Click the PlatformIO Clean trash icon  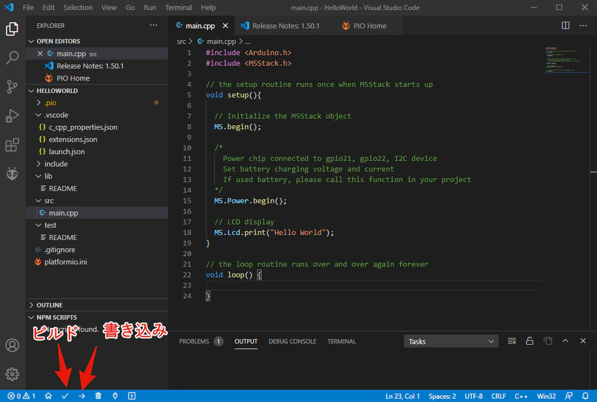click(x=98, y=396)
